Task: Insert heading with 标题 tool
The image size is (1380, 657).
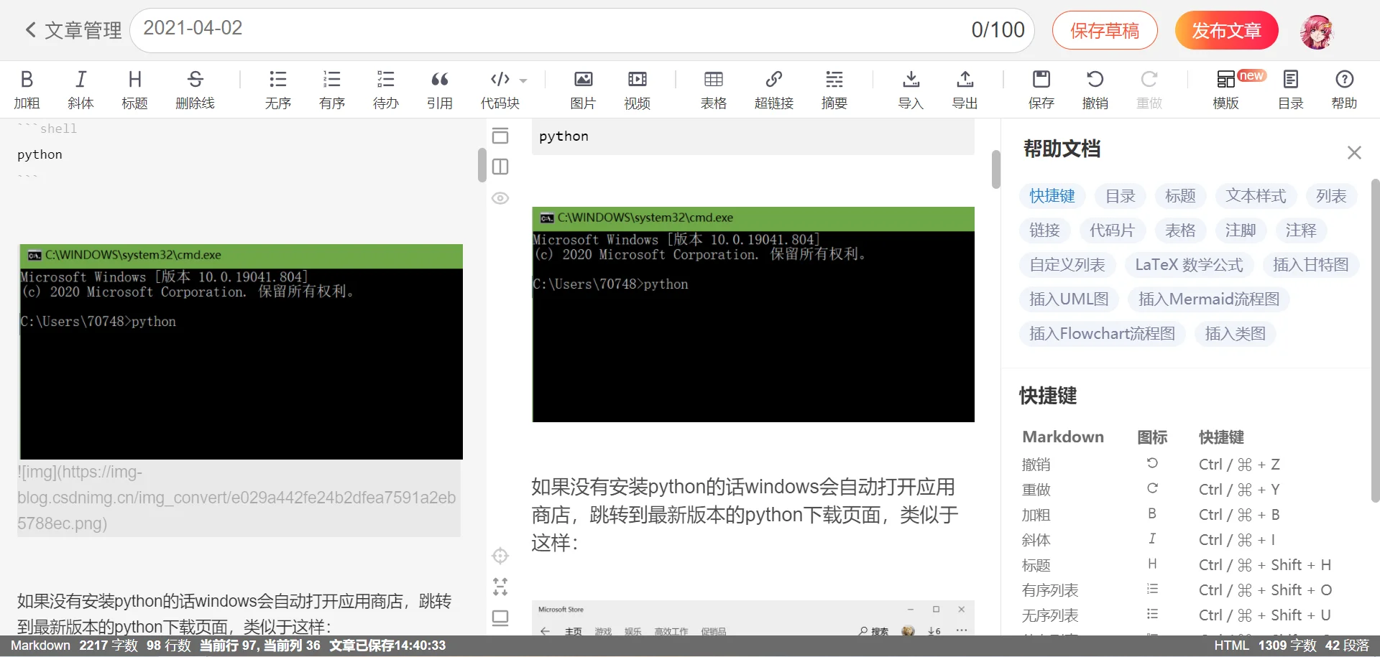Action: click(x=134, y=89)
